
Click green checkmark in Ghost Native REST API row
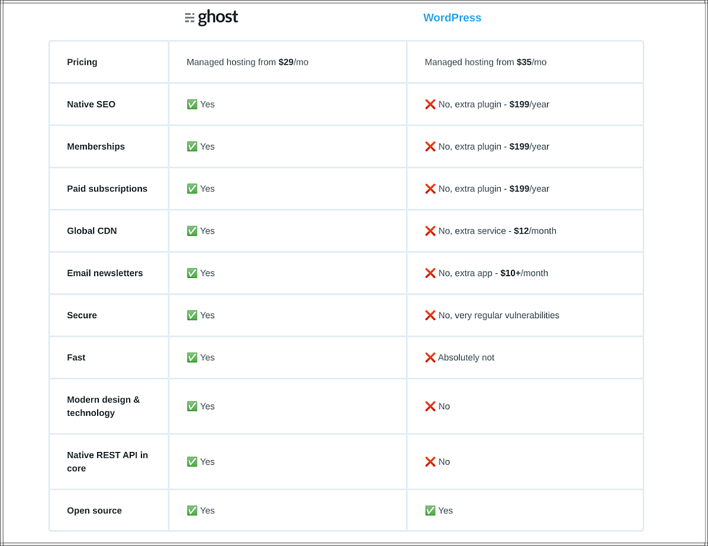pyautogui.click(x=192, y=461)
